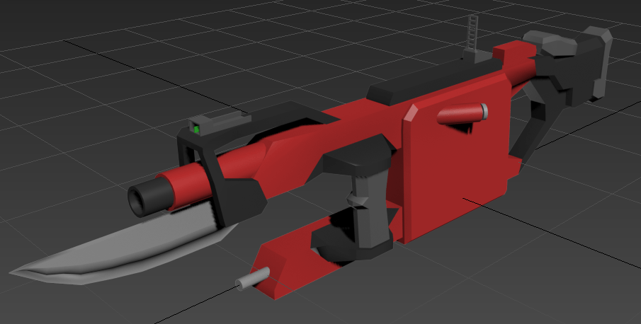The width and height of the screenshot is (641, 324).
Task: Select the gray butt plate on stock
Action: [x=602, y=64]
